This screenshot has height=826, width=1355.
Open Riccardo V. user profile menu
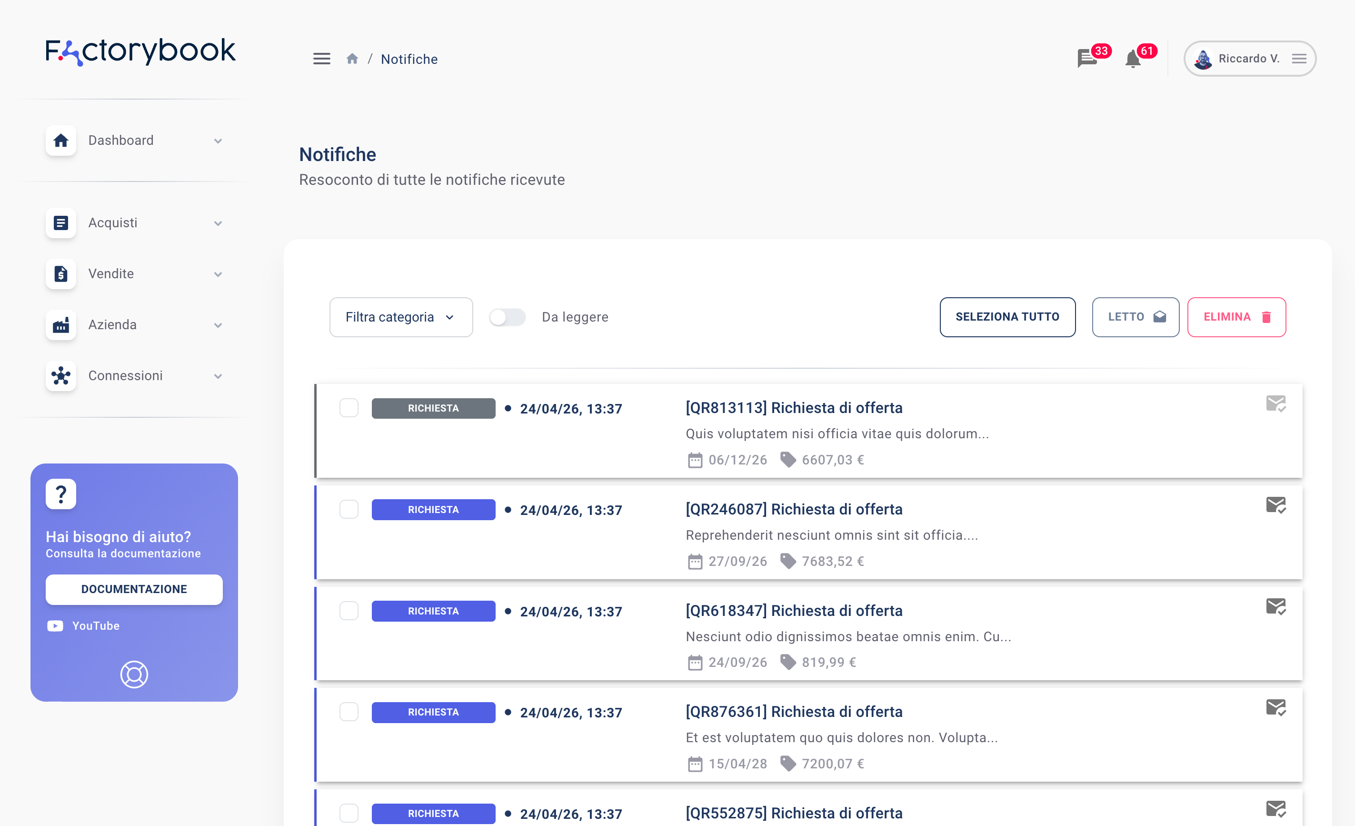[x=1249, y=58]
